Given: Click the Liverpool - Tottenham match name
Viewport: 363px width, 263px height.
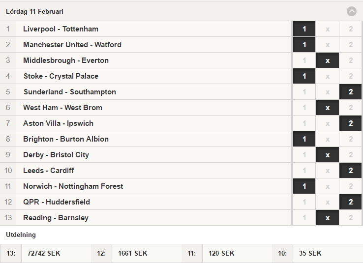Looking at the screenshot, I should click(x=60, y=29).
